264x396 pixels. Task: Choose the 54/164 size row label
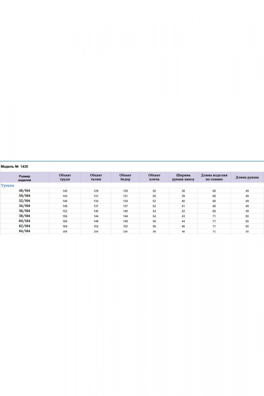[x=24, y=206]
